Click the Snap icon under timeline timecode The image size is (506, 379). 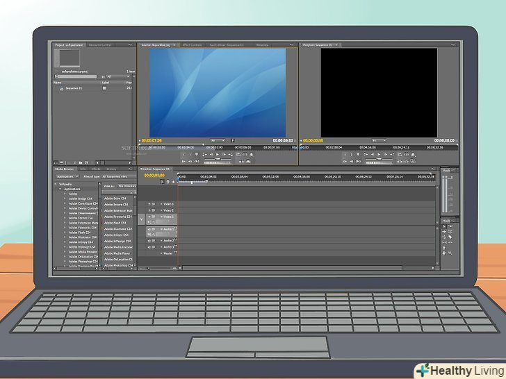162,182
